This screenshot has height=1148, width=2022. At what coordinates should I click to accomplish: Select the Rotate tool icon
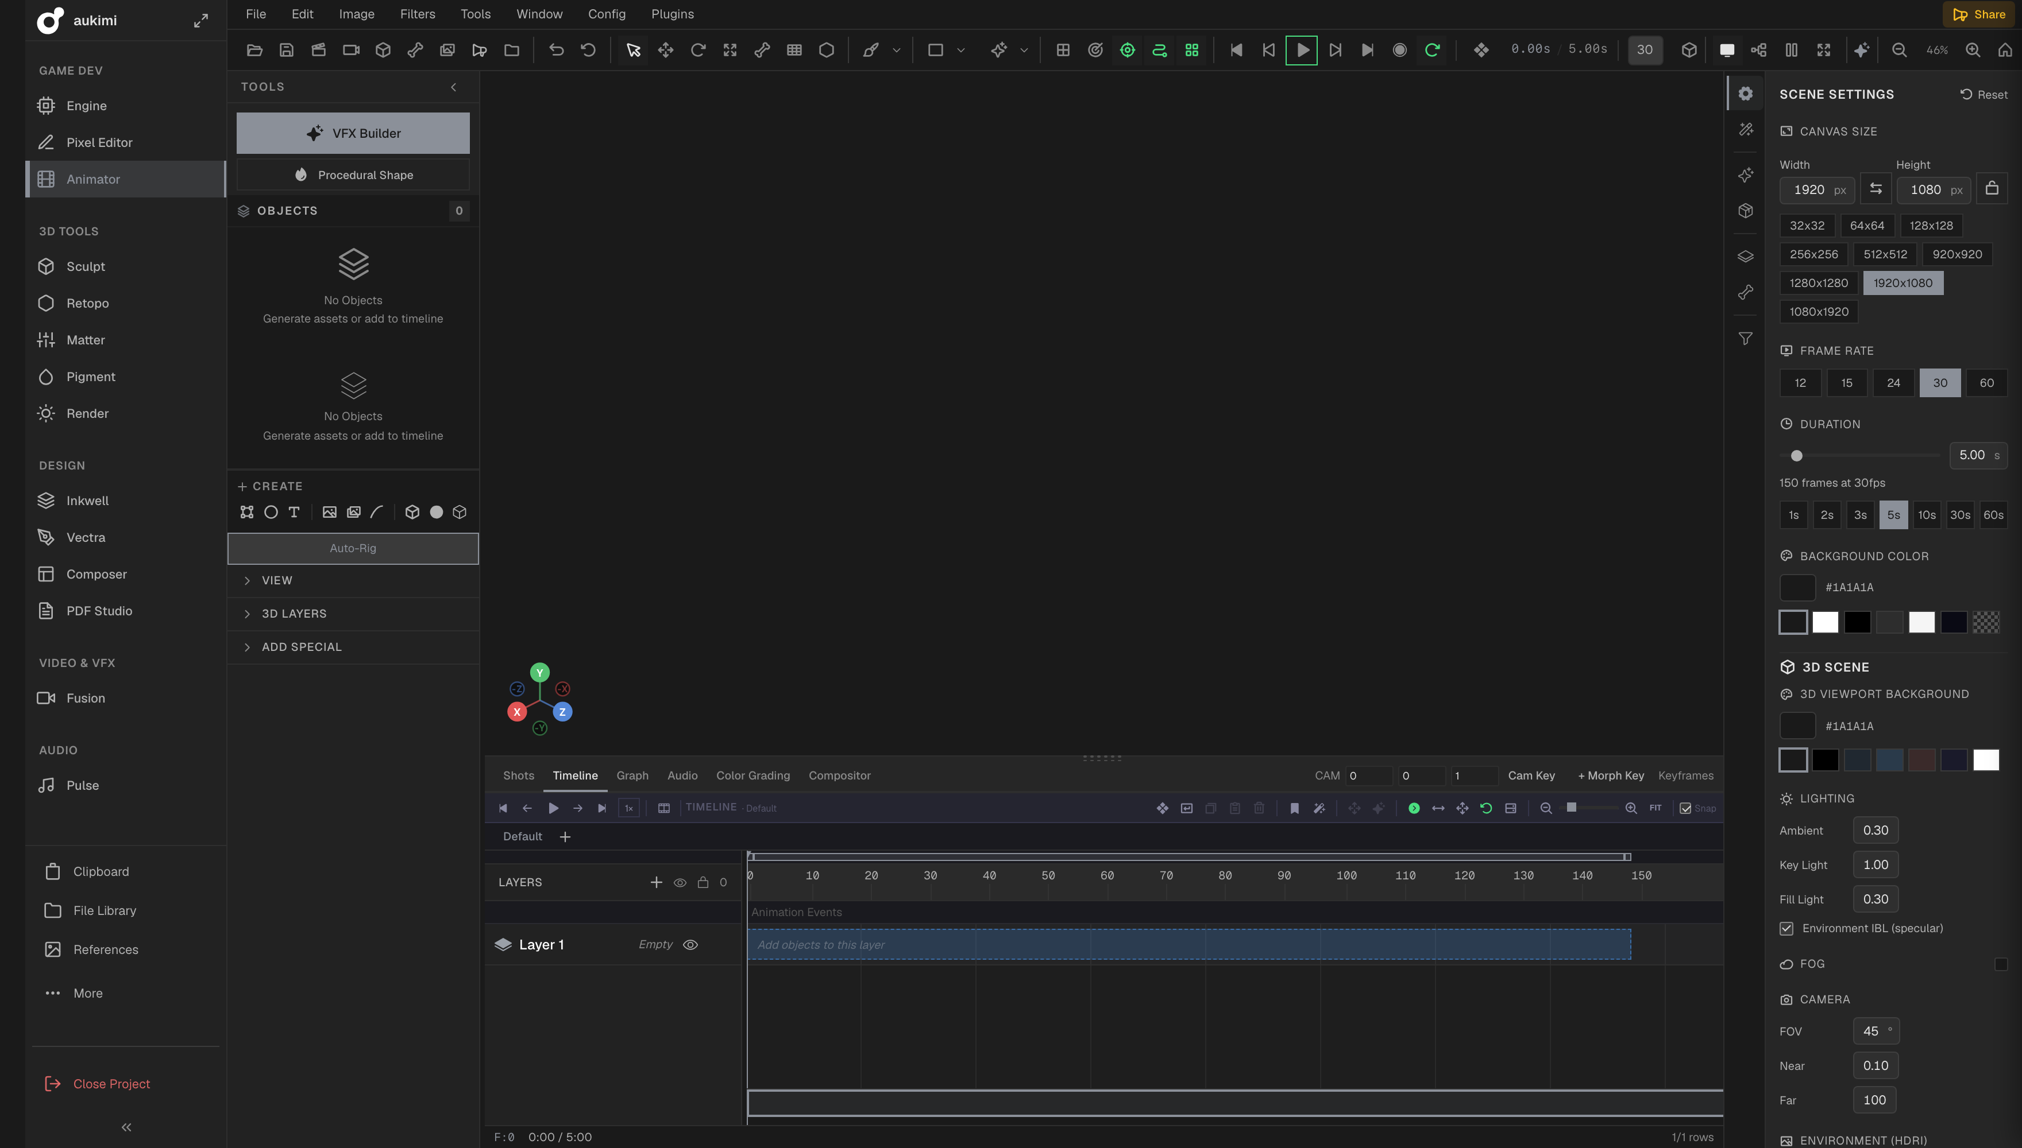697,50
